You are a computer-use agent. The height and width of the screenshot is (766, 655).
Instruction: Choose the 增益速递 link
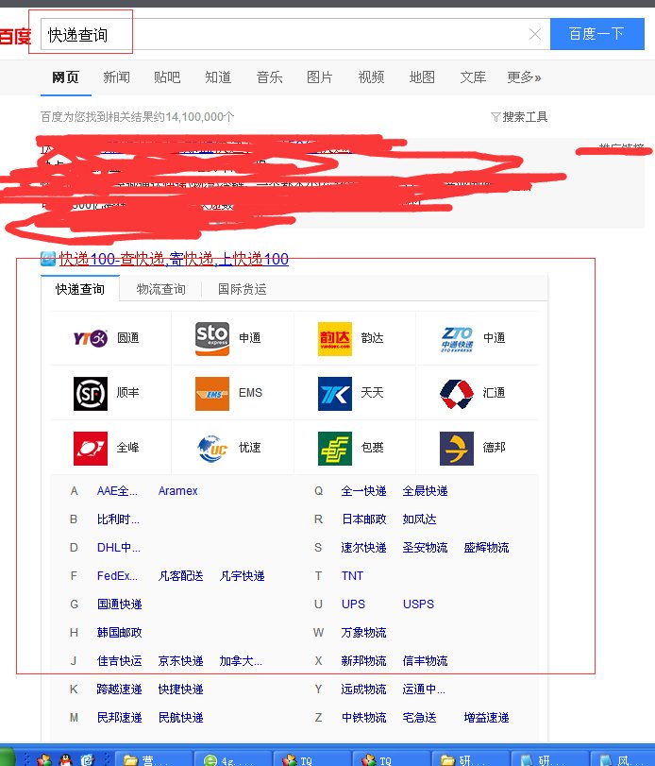point(487,718)
